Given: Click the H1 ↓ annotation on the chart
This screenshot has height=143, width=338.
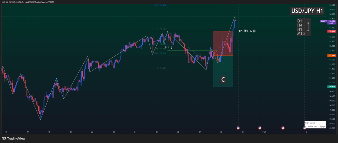Looking at the screenshot, I should [x=169, y=47].
